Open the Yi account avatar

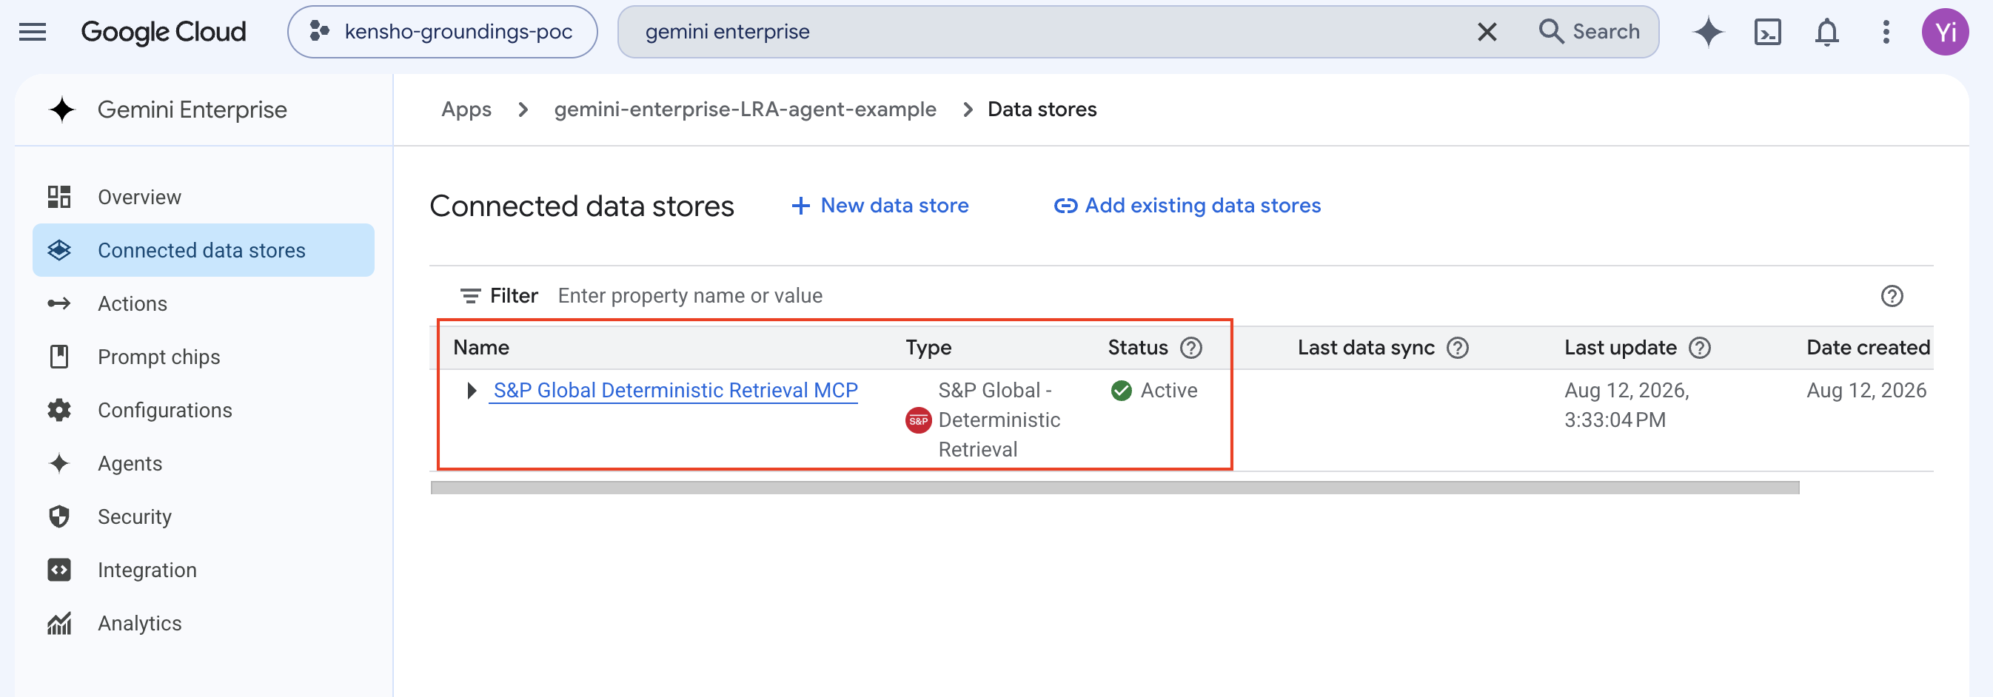click(1945, 32)
